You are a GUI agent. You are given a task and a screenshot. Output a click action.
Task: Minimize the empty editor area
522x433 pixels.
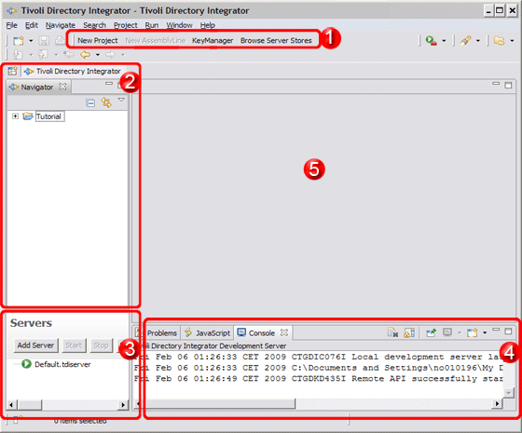pos(496,84)
